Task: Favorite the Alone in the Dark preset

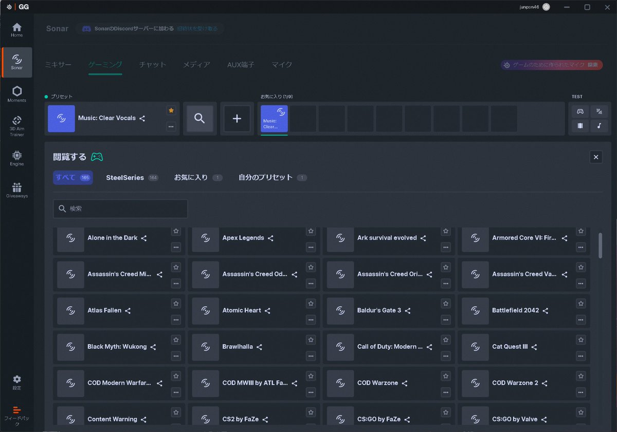Action: click(176, 232)
